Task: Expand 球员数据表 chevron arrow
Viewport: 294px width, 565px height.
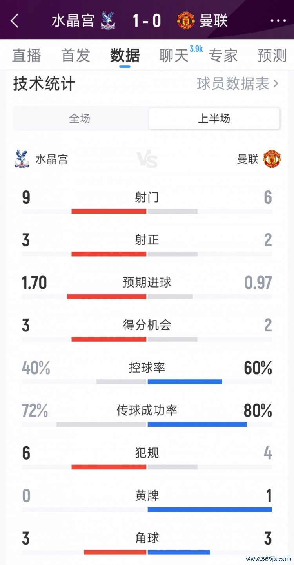Action: [x=276, y=83]
